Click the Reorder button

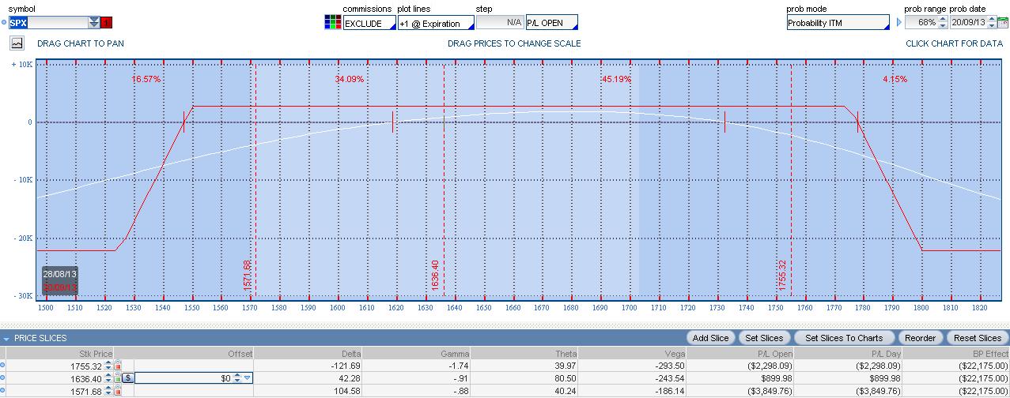pyautogui.click(x=920, y=338)
